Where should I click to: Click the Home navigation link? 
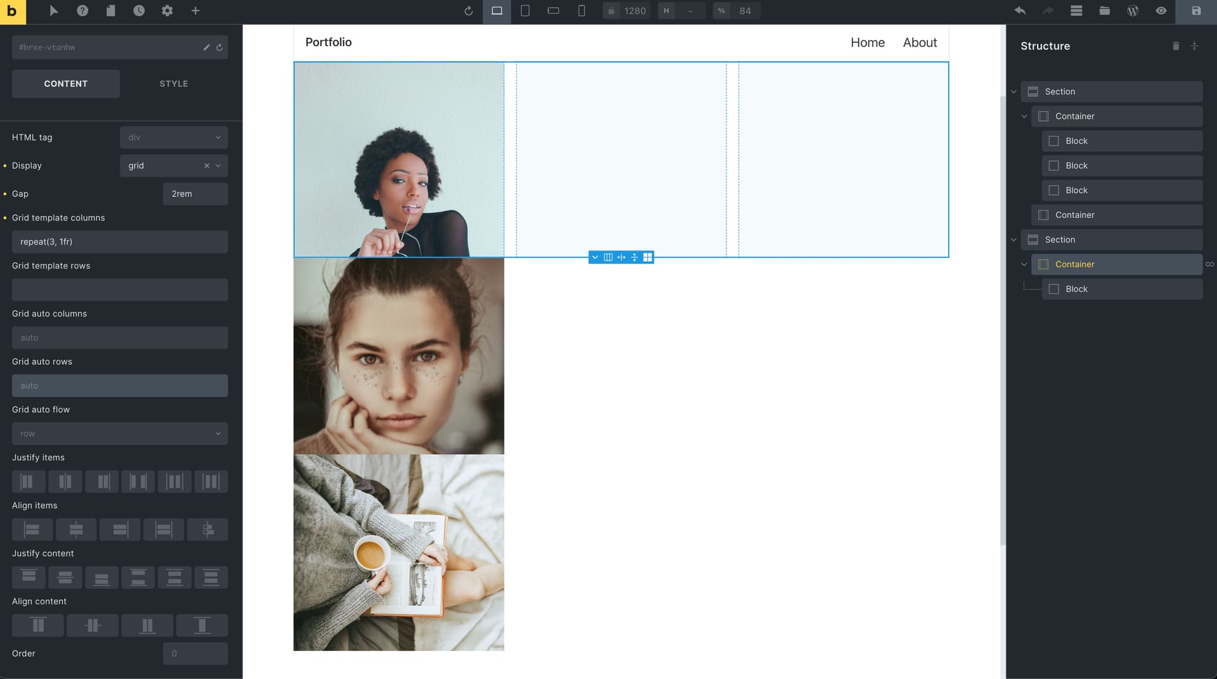coord(867,42)
